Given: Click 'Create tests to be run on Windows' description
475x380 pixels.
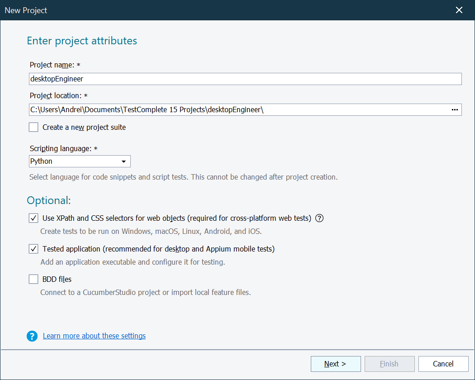Looking at the screenshot, I should pos(151,232).
